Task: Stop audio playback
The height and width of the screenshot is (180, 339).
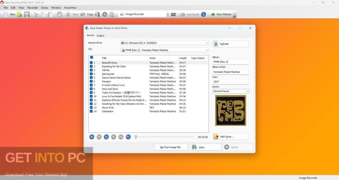Action: 113,137
